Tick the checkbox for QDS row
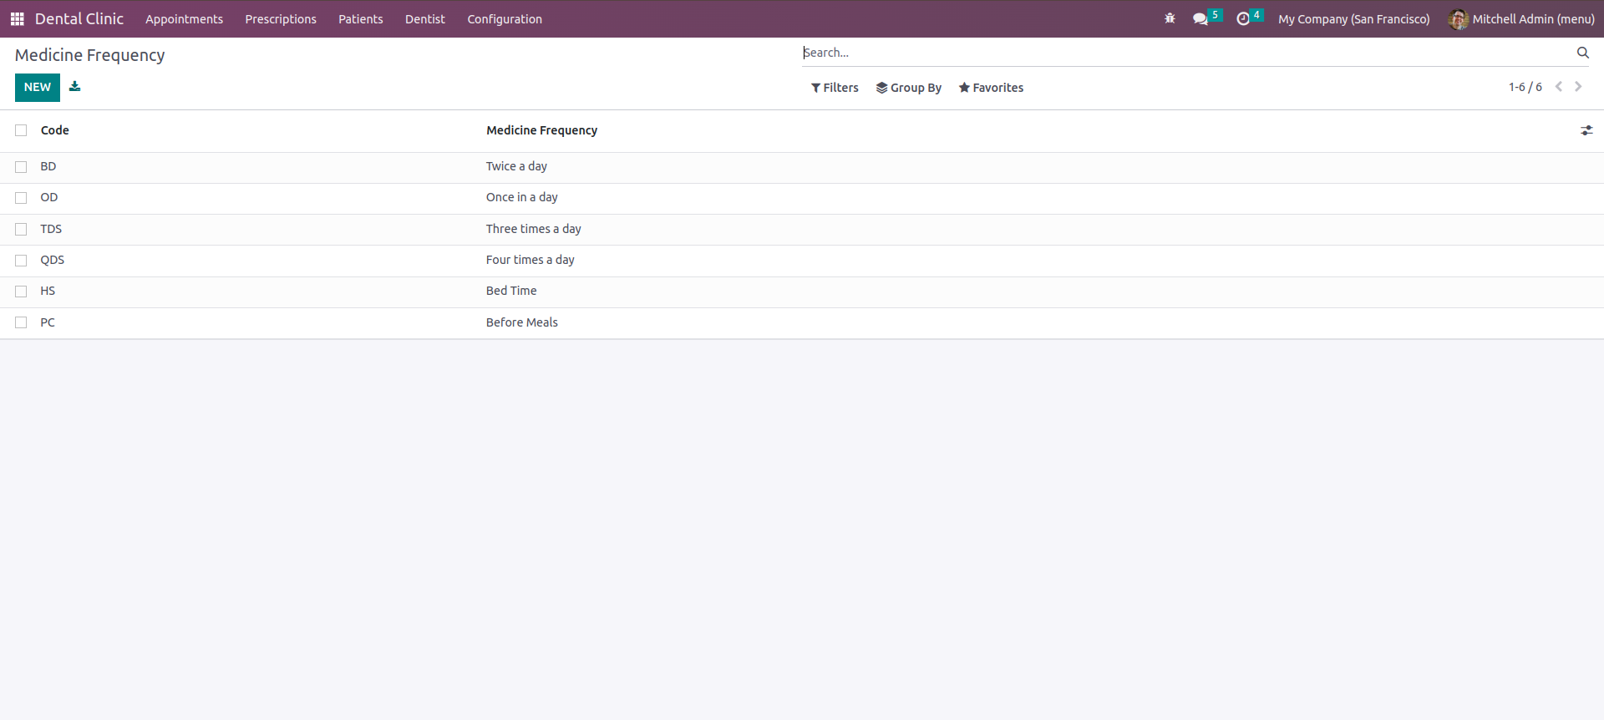The image size is (1604, 720). [21, 261]
